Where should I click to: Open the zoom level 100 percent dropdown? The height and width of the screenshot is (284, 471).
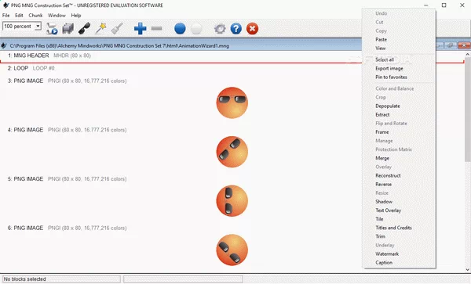pos(38,27)
